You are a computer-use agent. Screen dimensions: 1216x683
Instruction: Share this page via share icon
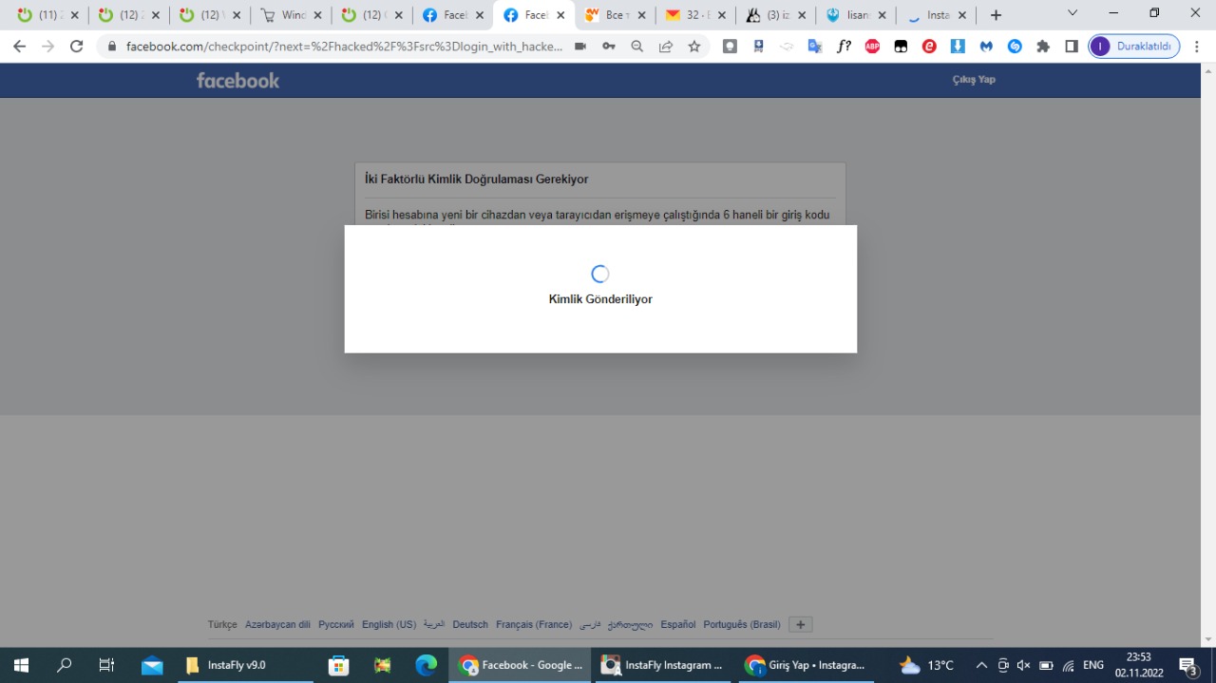[x=666, y=46]
